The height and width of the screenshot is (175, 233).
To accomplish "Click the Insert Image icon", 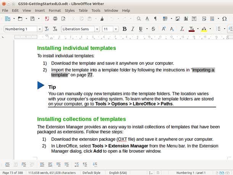I will coord(178,18).
